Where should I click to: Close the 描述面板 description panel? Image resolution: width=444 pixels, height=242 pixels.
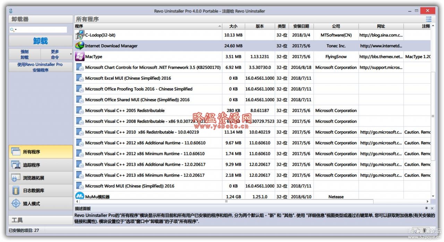(x=432, y=208)
